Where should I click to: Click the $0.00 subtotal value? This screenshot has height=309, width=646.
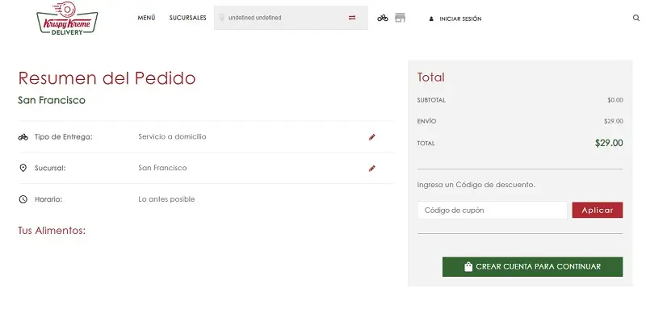(x=615, y=100)
